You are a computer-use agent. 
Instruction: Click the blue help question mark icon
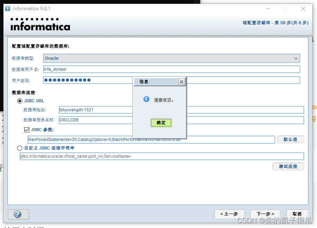pos(18,214)
